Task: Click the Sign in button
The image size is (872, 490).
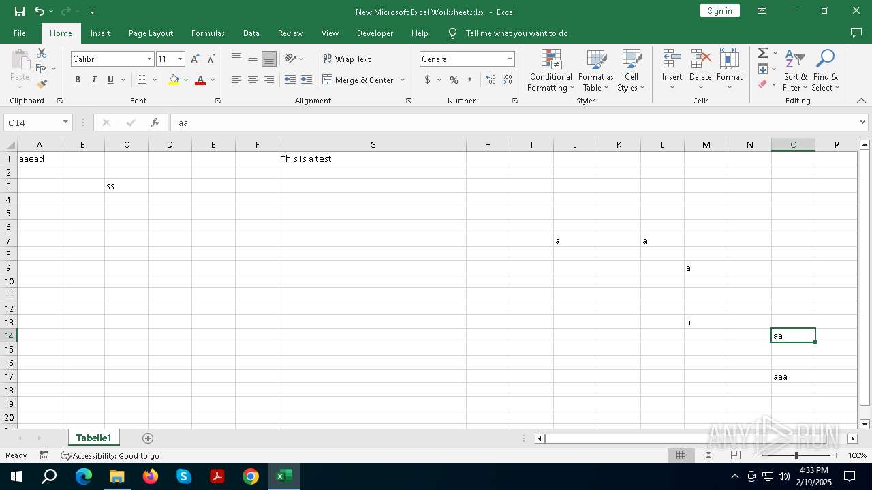Action: [719, 11]
